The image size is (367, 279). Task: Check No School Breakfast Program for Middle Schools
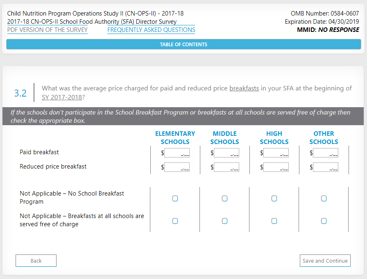[x=225, y=198]
